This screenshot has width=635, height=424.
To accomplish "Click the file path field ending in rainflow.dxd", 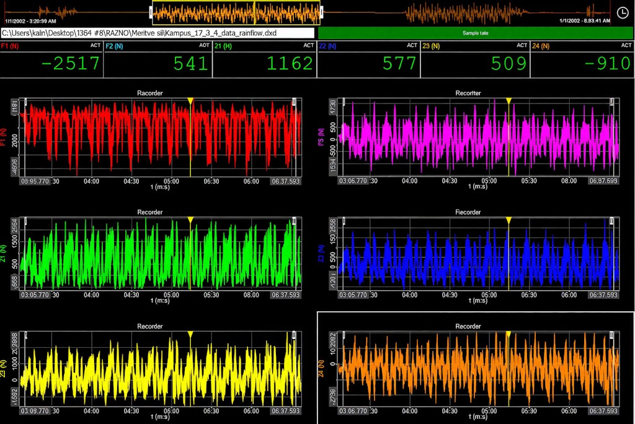I will tap(158, 33).
